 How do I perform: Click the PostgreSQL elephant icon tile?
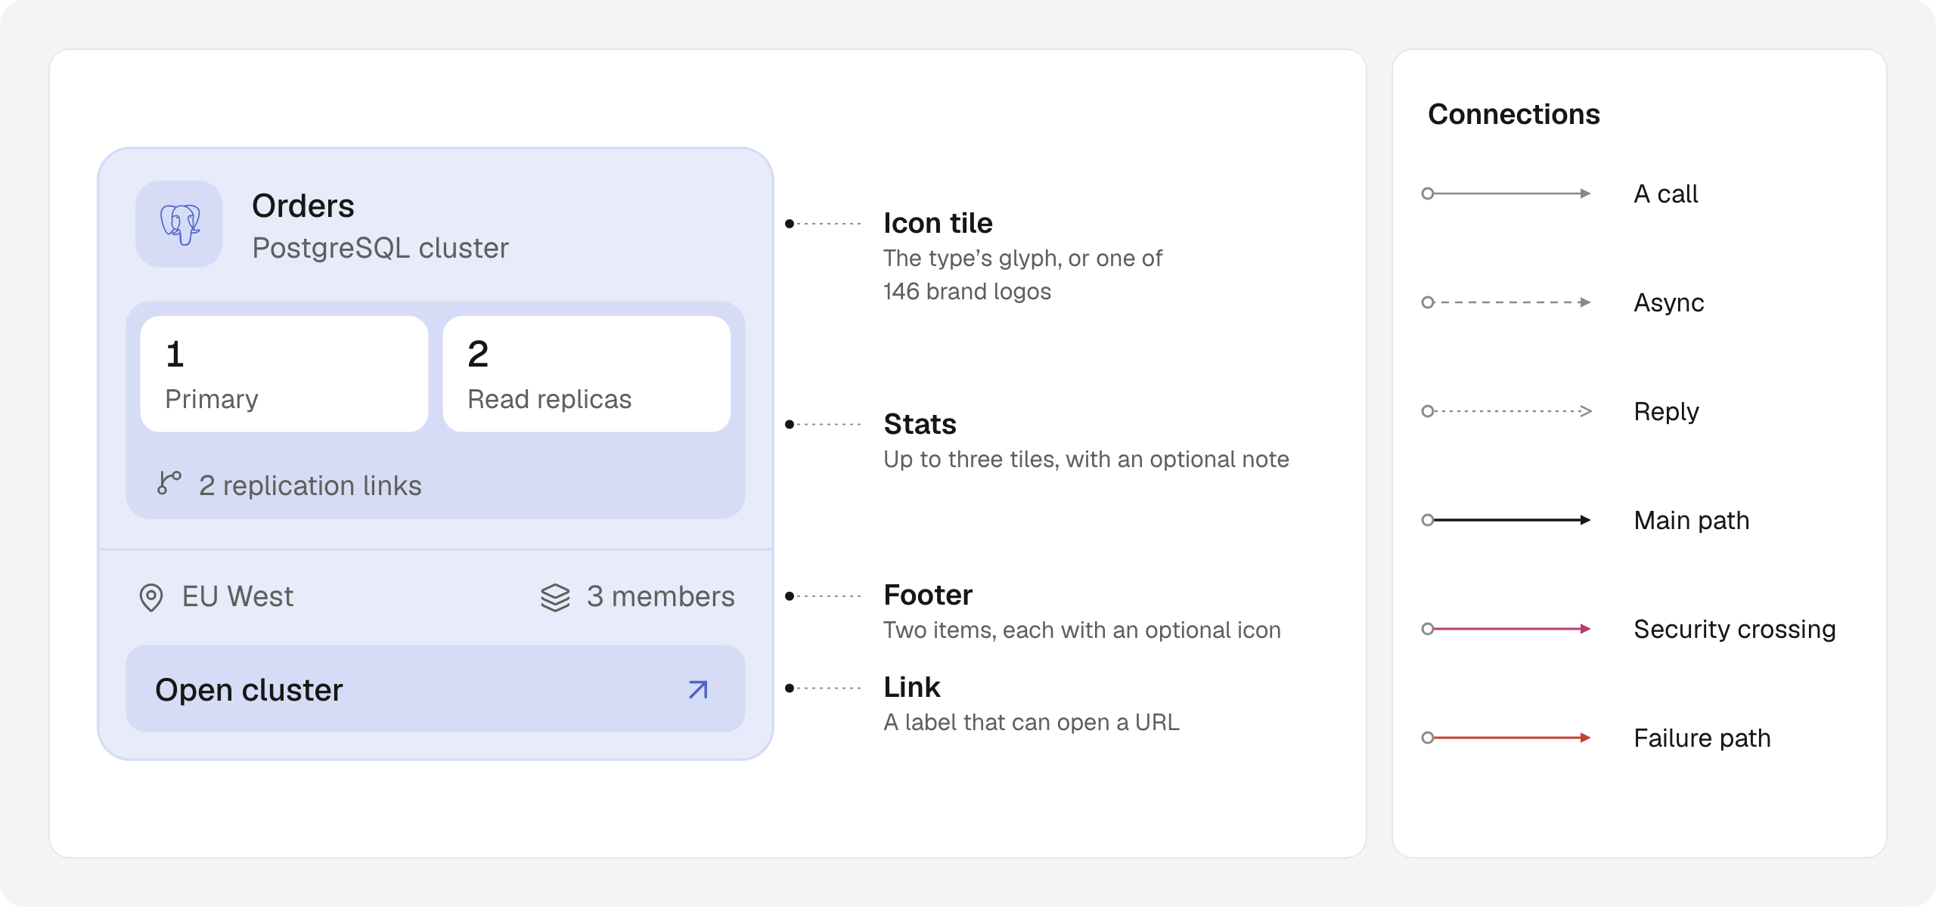[179, 224]
